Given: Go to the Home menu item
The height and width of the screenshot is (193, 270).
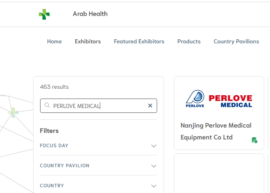Looking at the screenshot, I should (54, 41).
